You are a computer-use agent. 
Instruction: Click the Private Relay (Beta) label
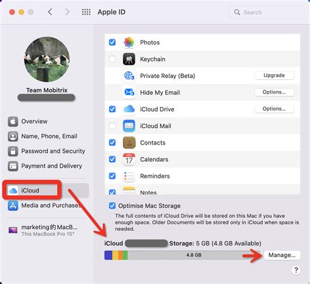pos(167,76)
